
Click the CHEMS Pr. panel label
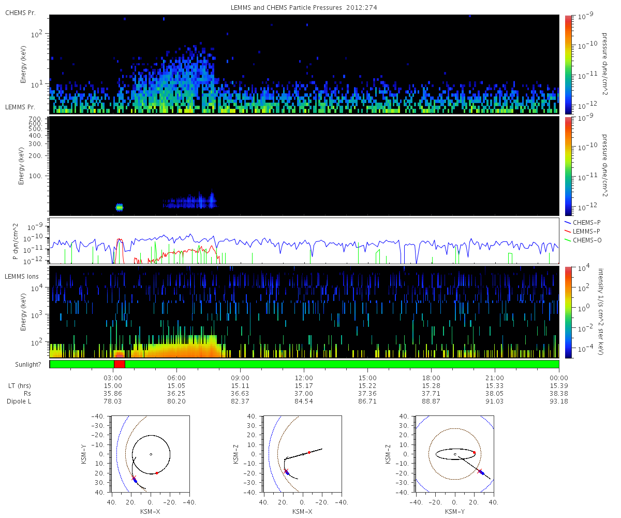tap(20, 11)
